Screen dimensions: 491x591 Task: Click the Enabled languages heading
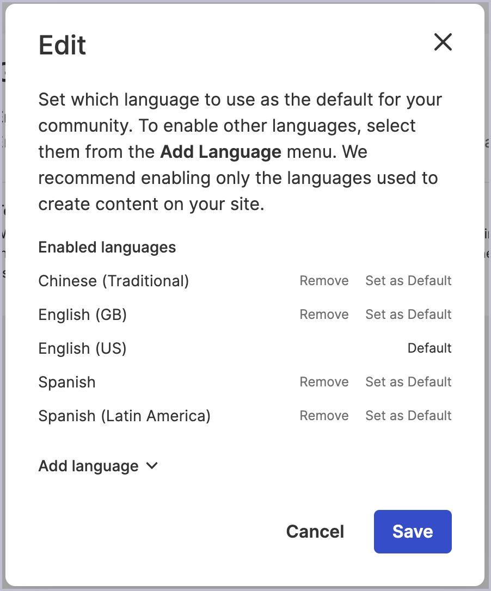107,248
